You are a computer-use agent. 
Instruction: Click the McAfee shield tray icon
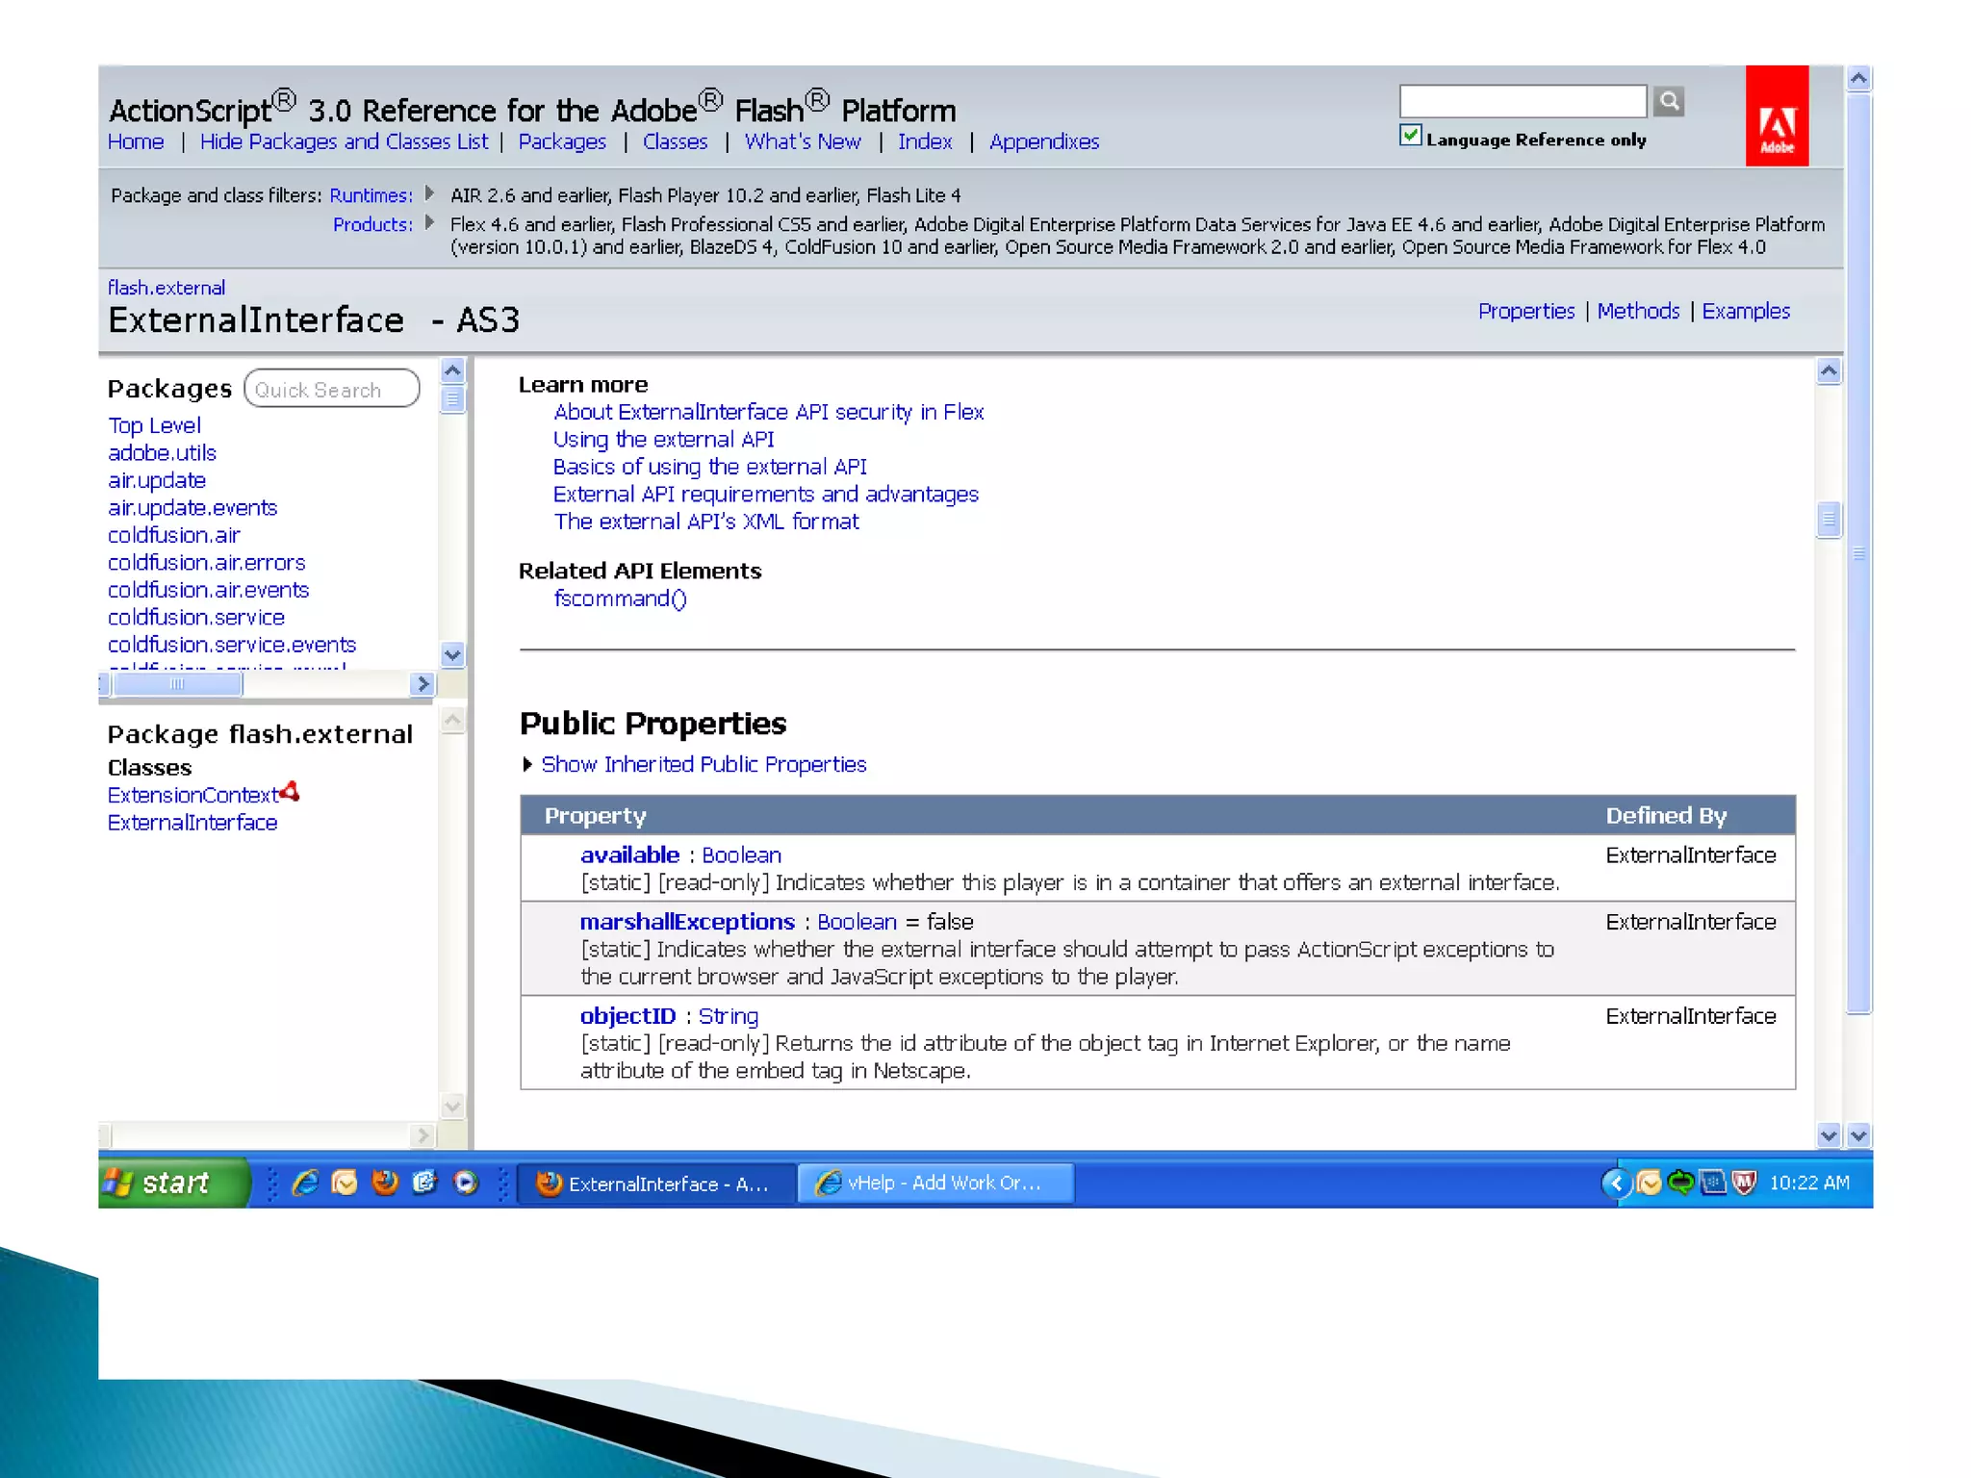tap(1744, 1183)
